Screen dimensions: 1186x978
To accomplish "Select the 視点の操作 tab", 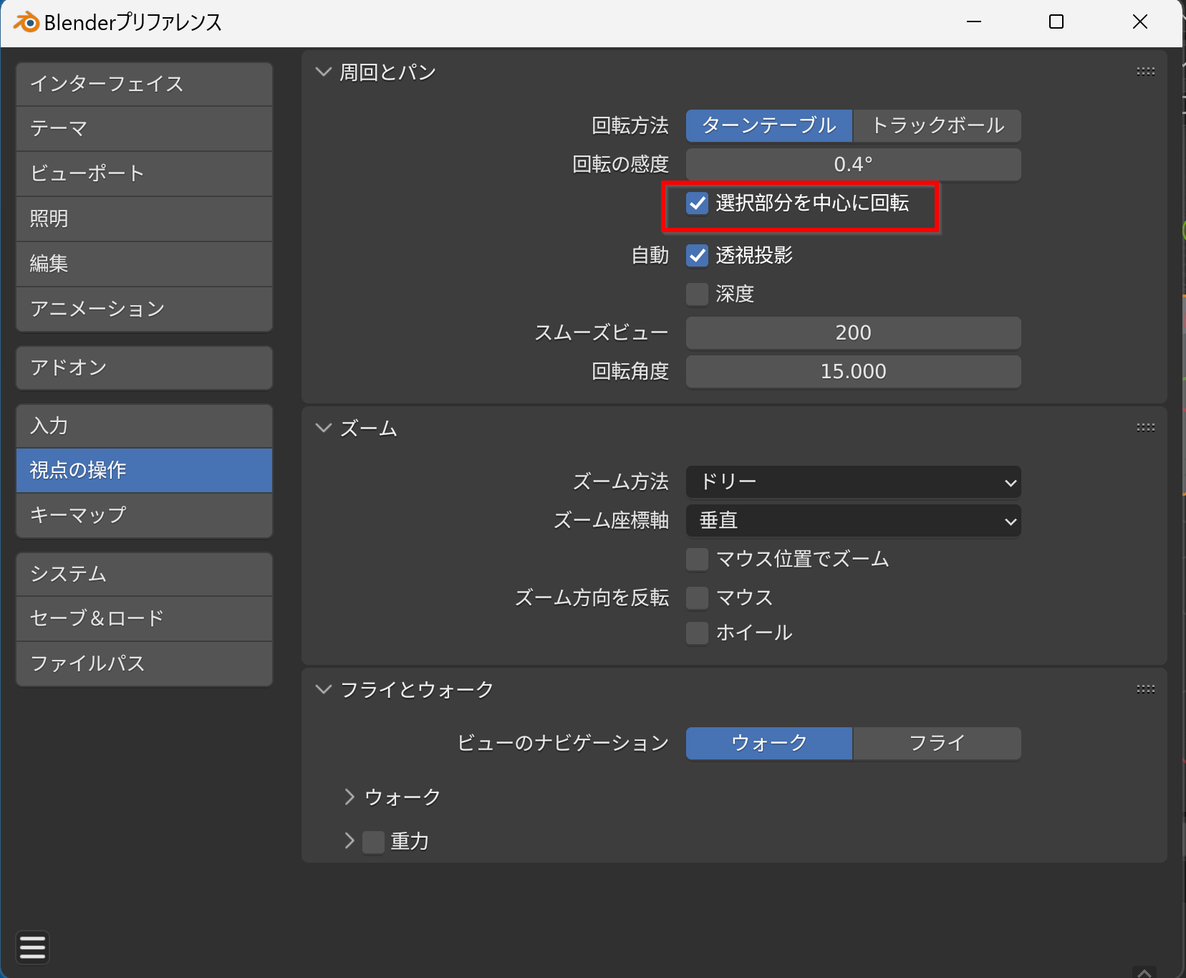I will [144, 471].
